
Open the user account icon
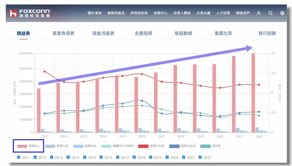pos(258,13)
